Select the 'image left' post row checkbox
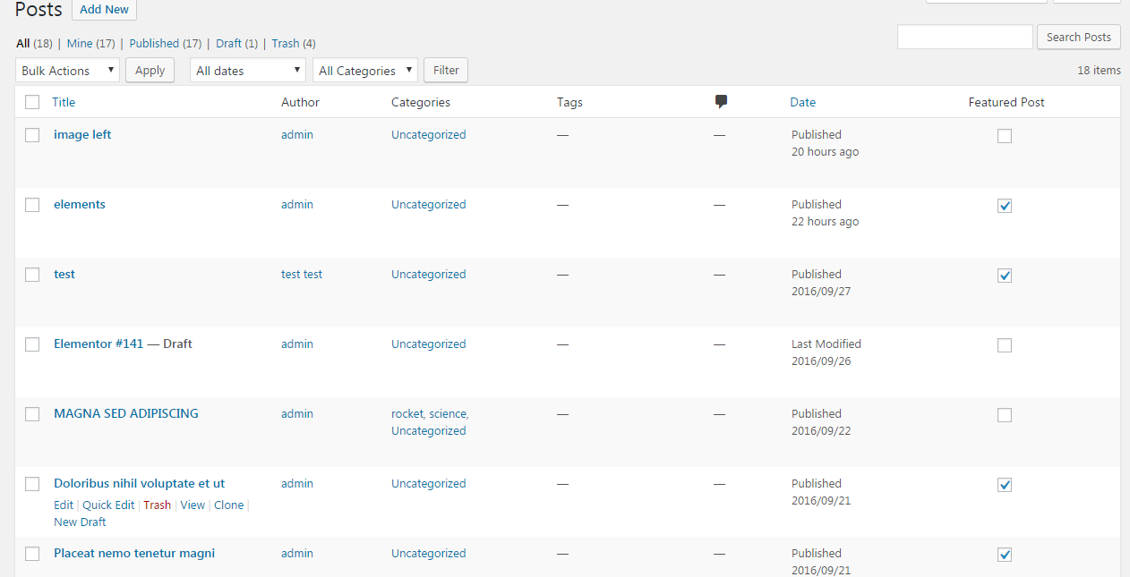Screen dimensions: 1130x577 (32, 135)
